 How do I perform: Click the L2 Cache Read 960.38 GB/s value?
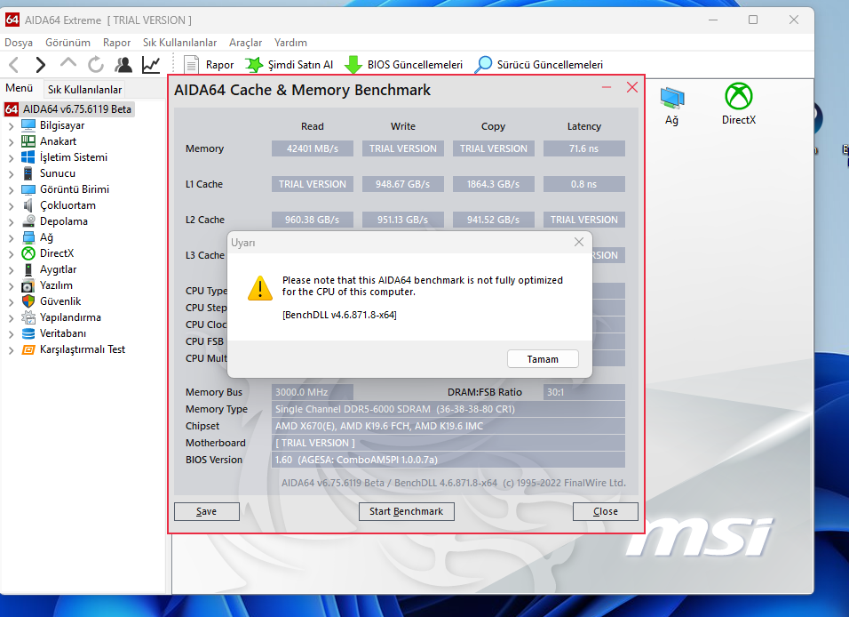[313, 220]
